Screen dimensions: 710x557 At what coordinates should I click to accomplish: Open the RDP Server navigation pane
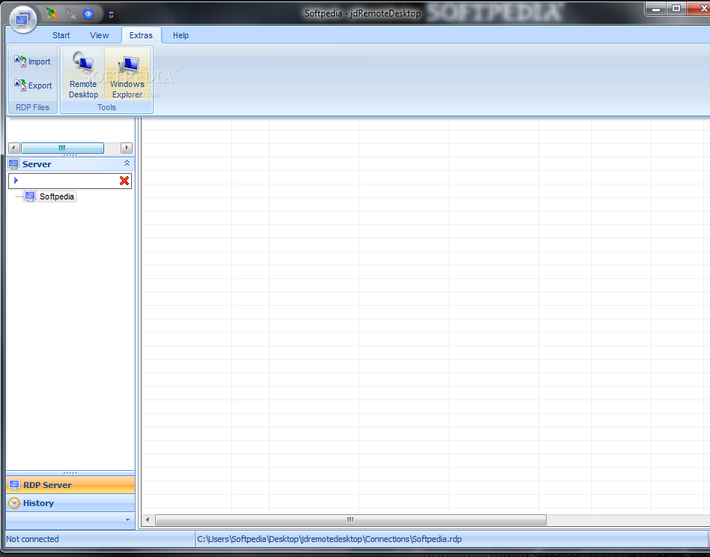(x=70, y=484)
